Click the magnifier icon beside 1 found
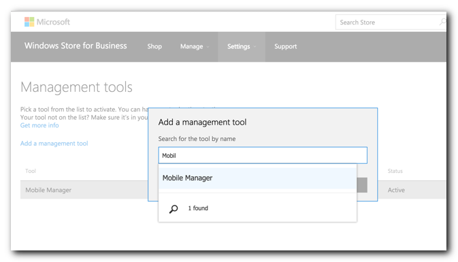This screenshot has height=262, width=458. [174, 208]
